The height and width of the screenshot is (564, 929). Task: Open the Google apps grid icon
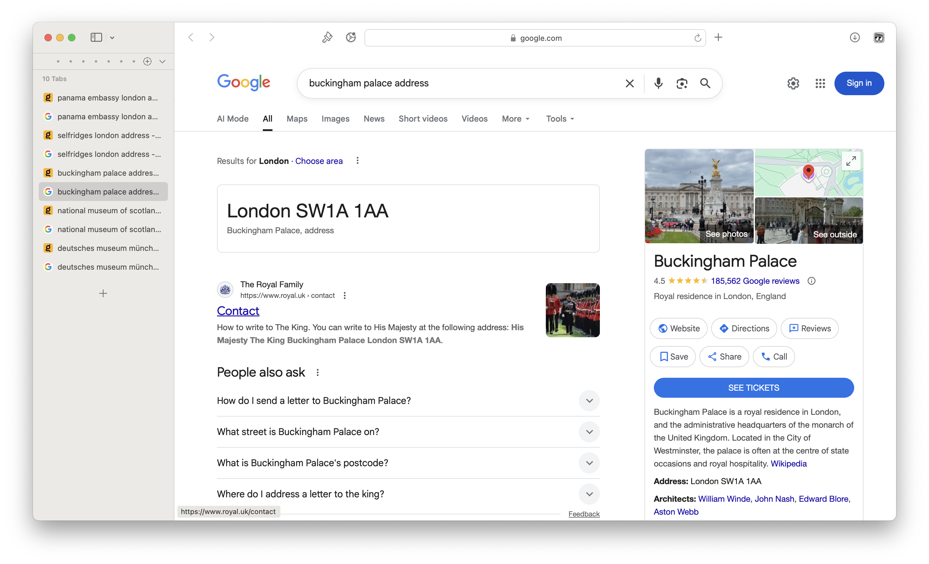click(x=820, y=83)
